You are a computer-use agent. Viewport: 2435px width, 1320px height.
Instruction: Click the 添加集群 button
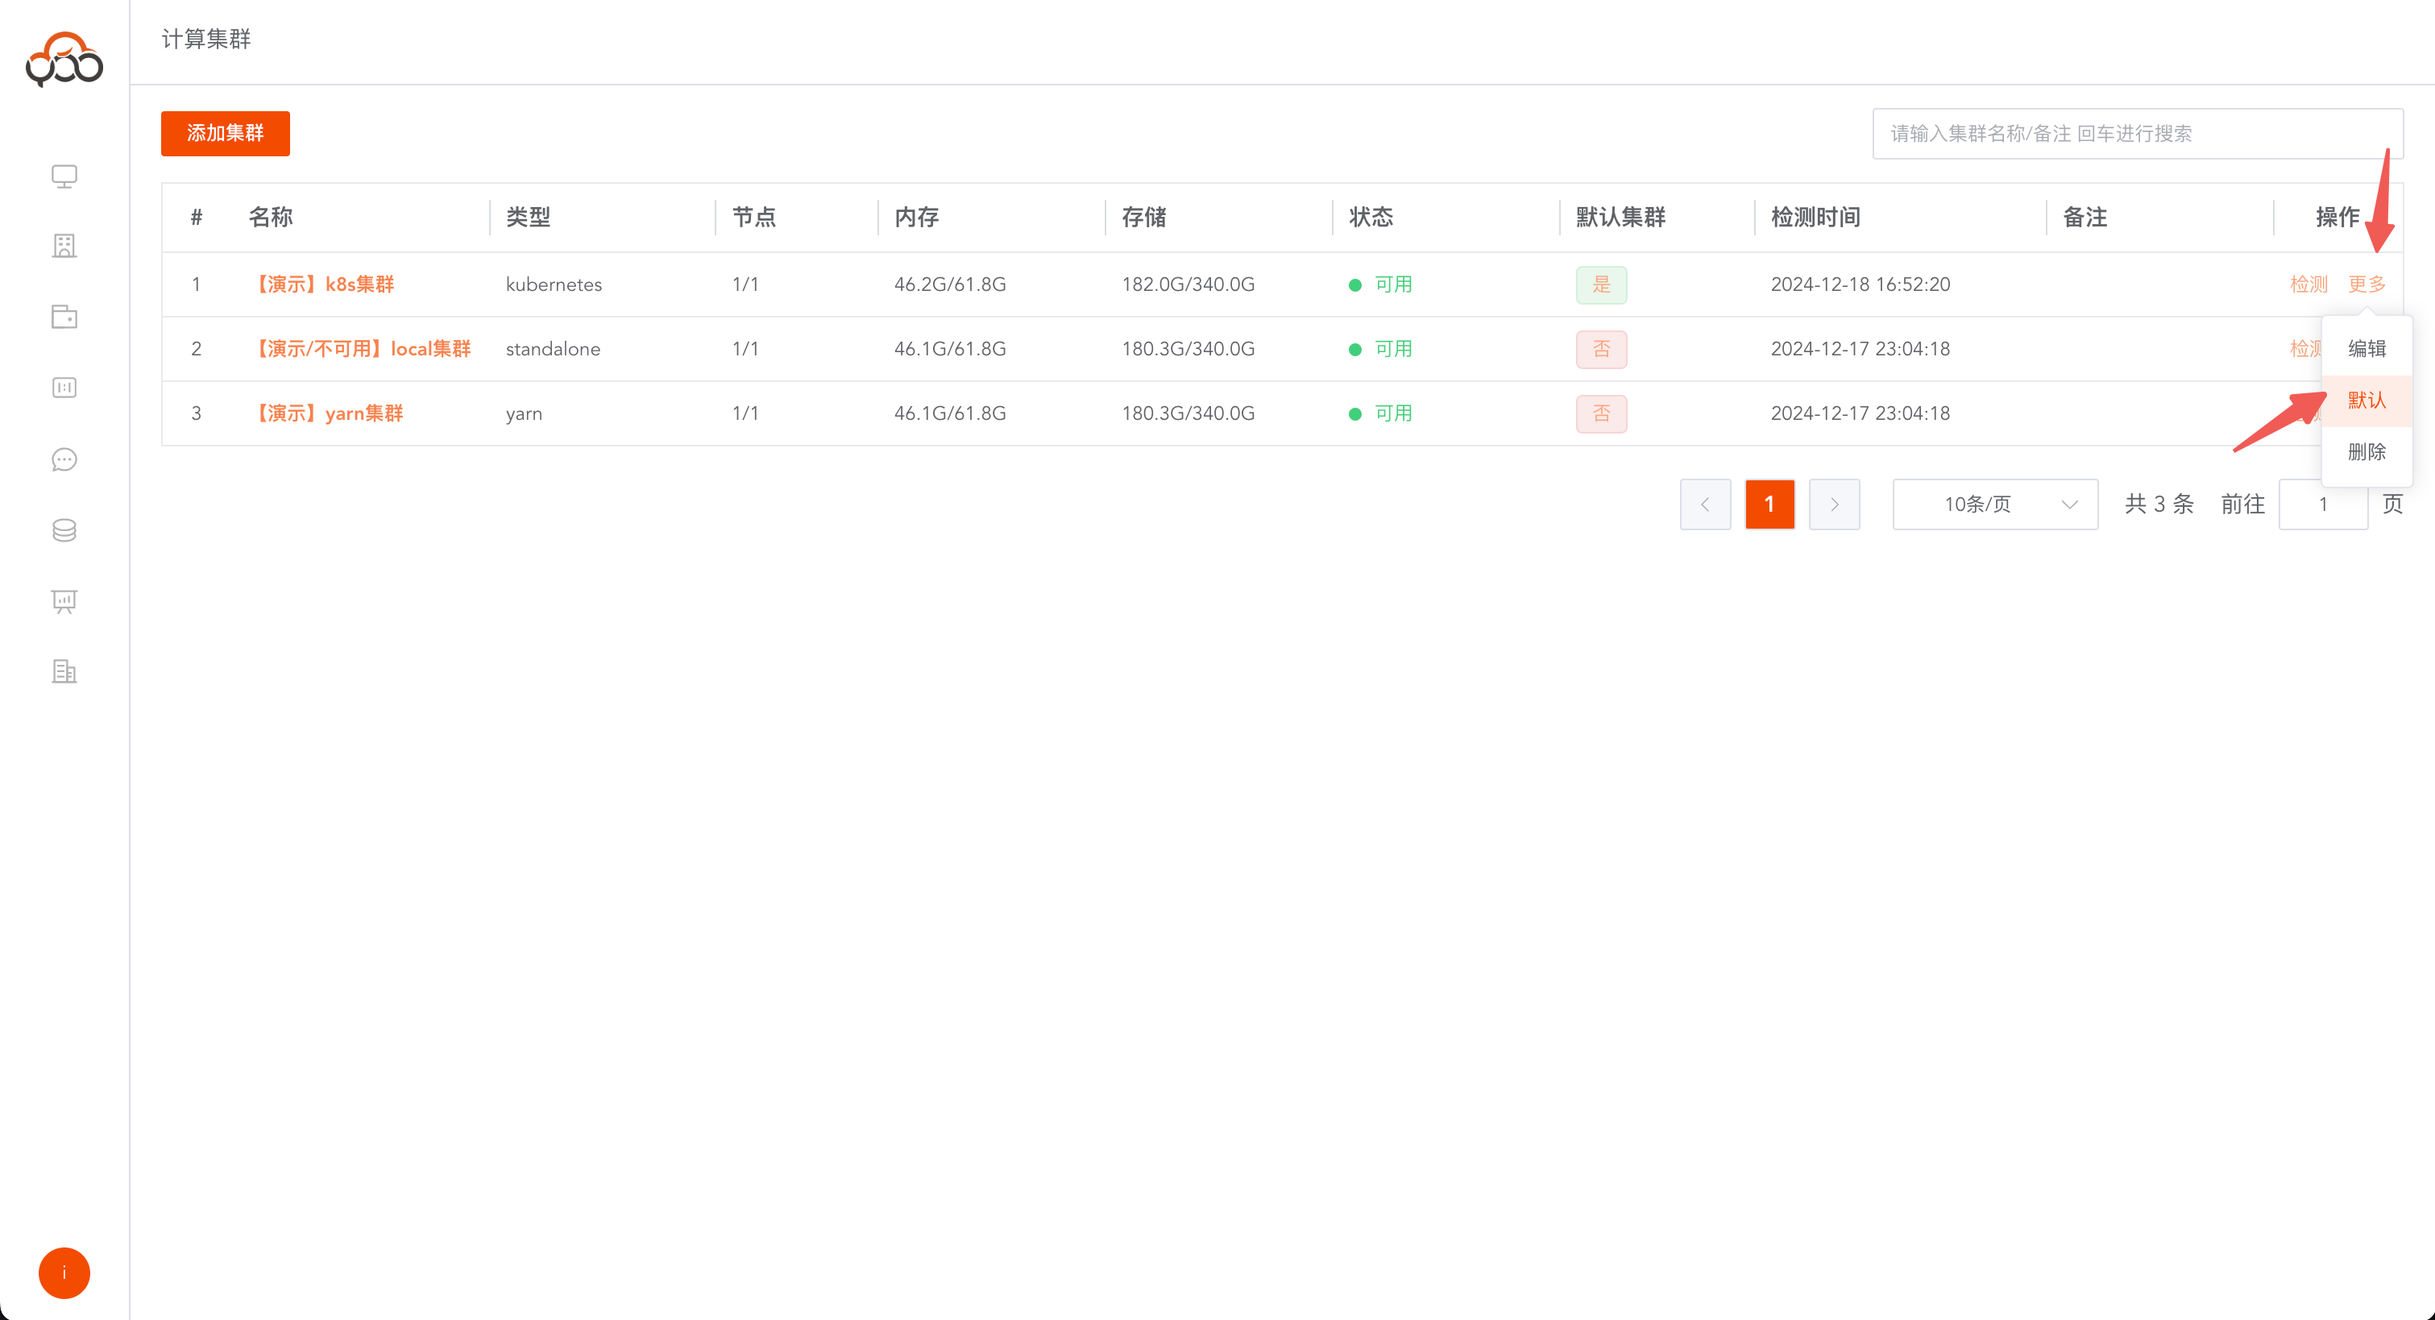pyautogui.click(x=225, y=133)
